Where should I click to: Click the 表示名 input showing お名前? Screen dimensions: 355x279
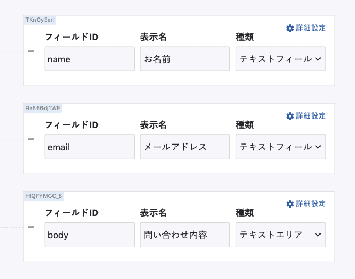[185, 59]
